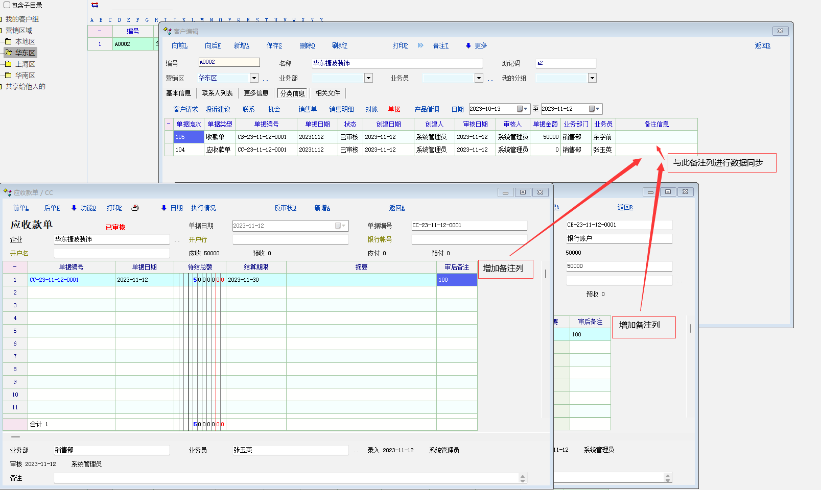The height and width of the screenshot is (490, 821).
Task: Click the 备注信息 column header
Action: point(656,124)
